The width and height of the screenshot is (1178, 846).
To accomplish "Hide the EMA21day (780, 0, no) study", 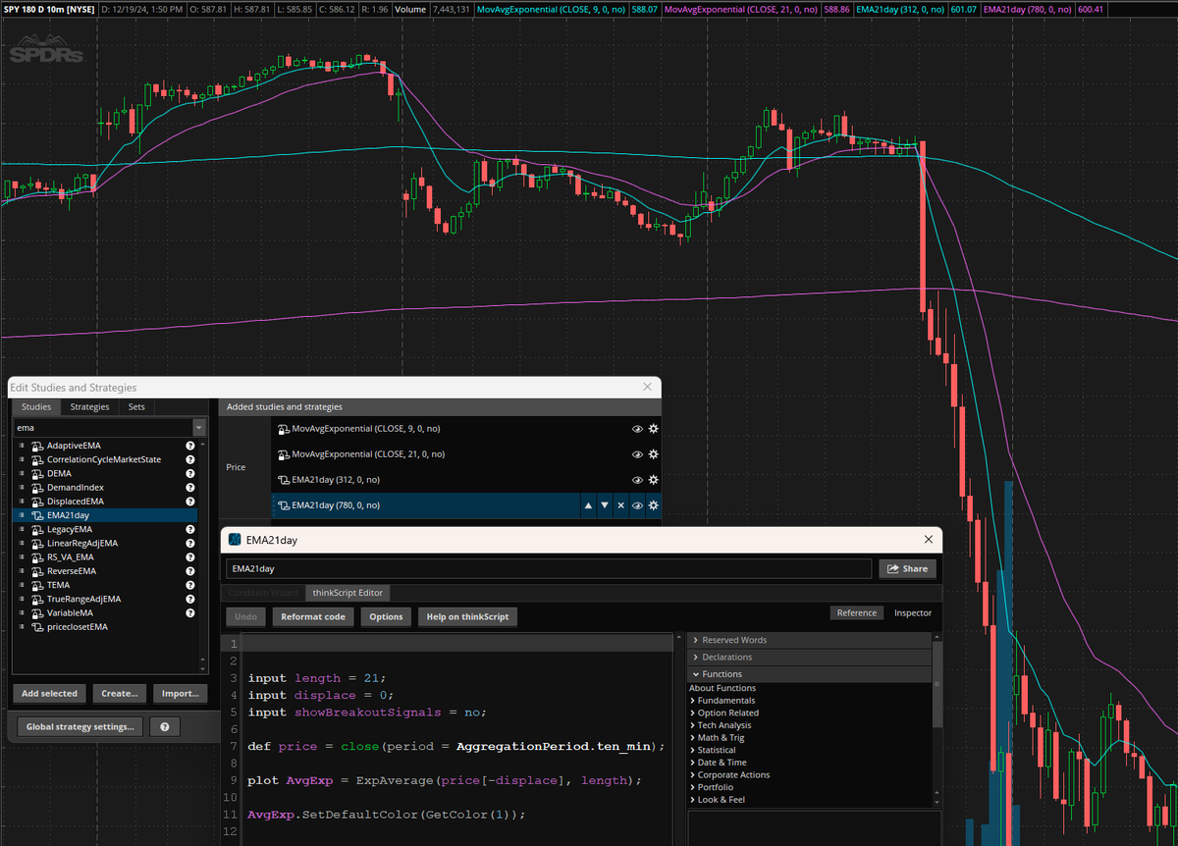I will 637,505.
